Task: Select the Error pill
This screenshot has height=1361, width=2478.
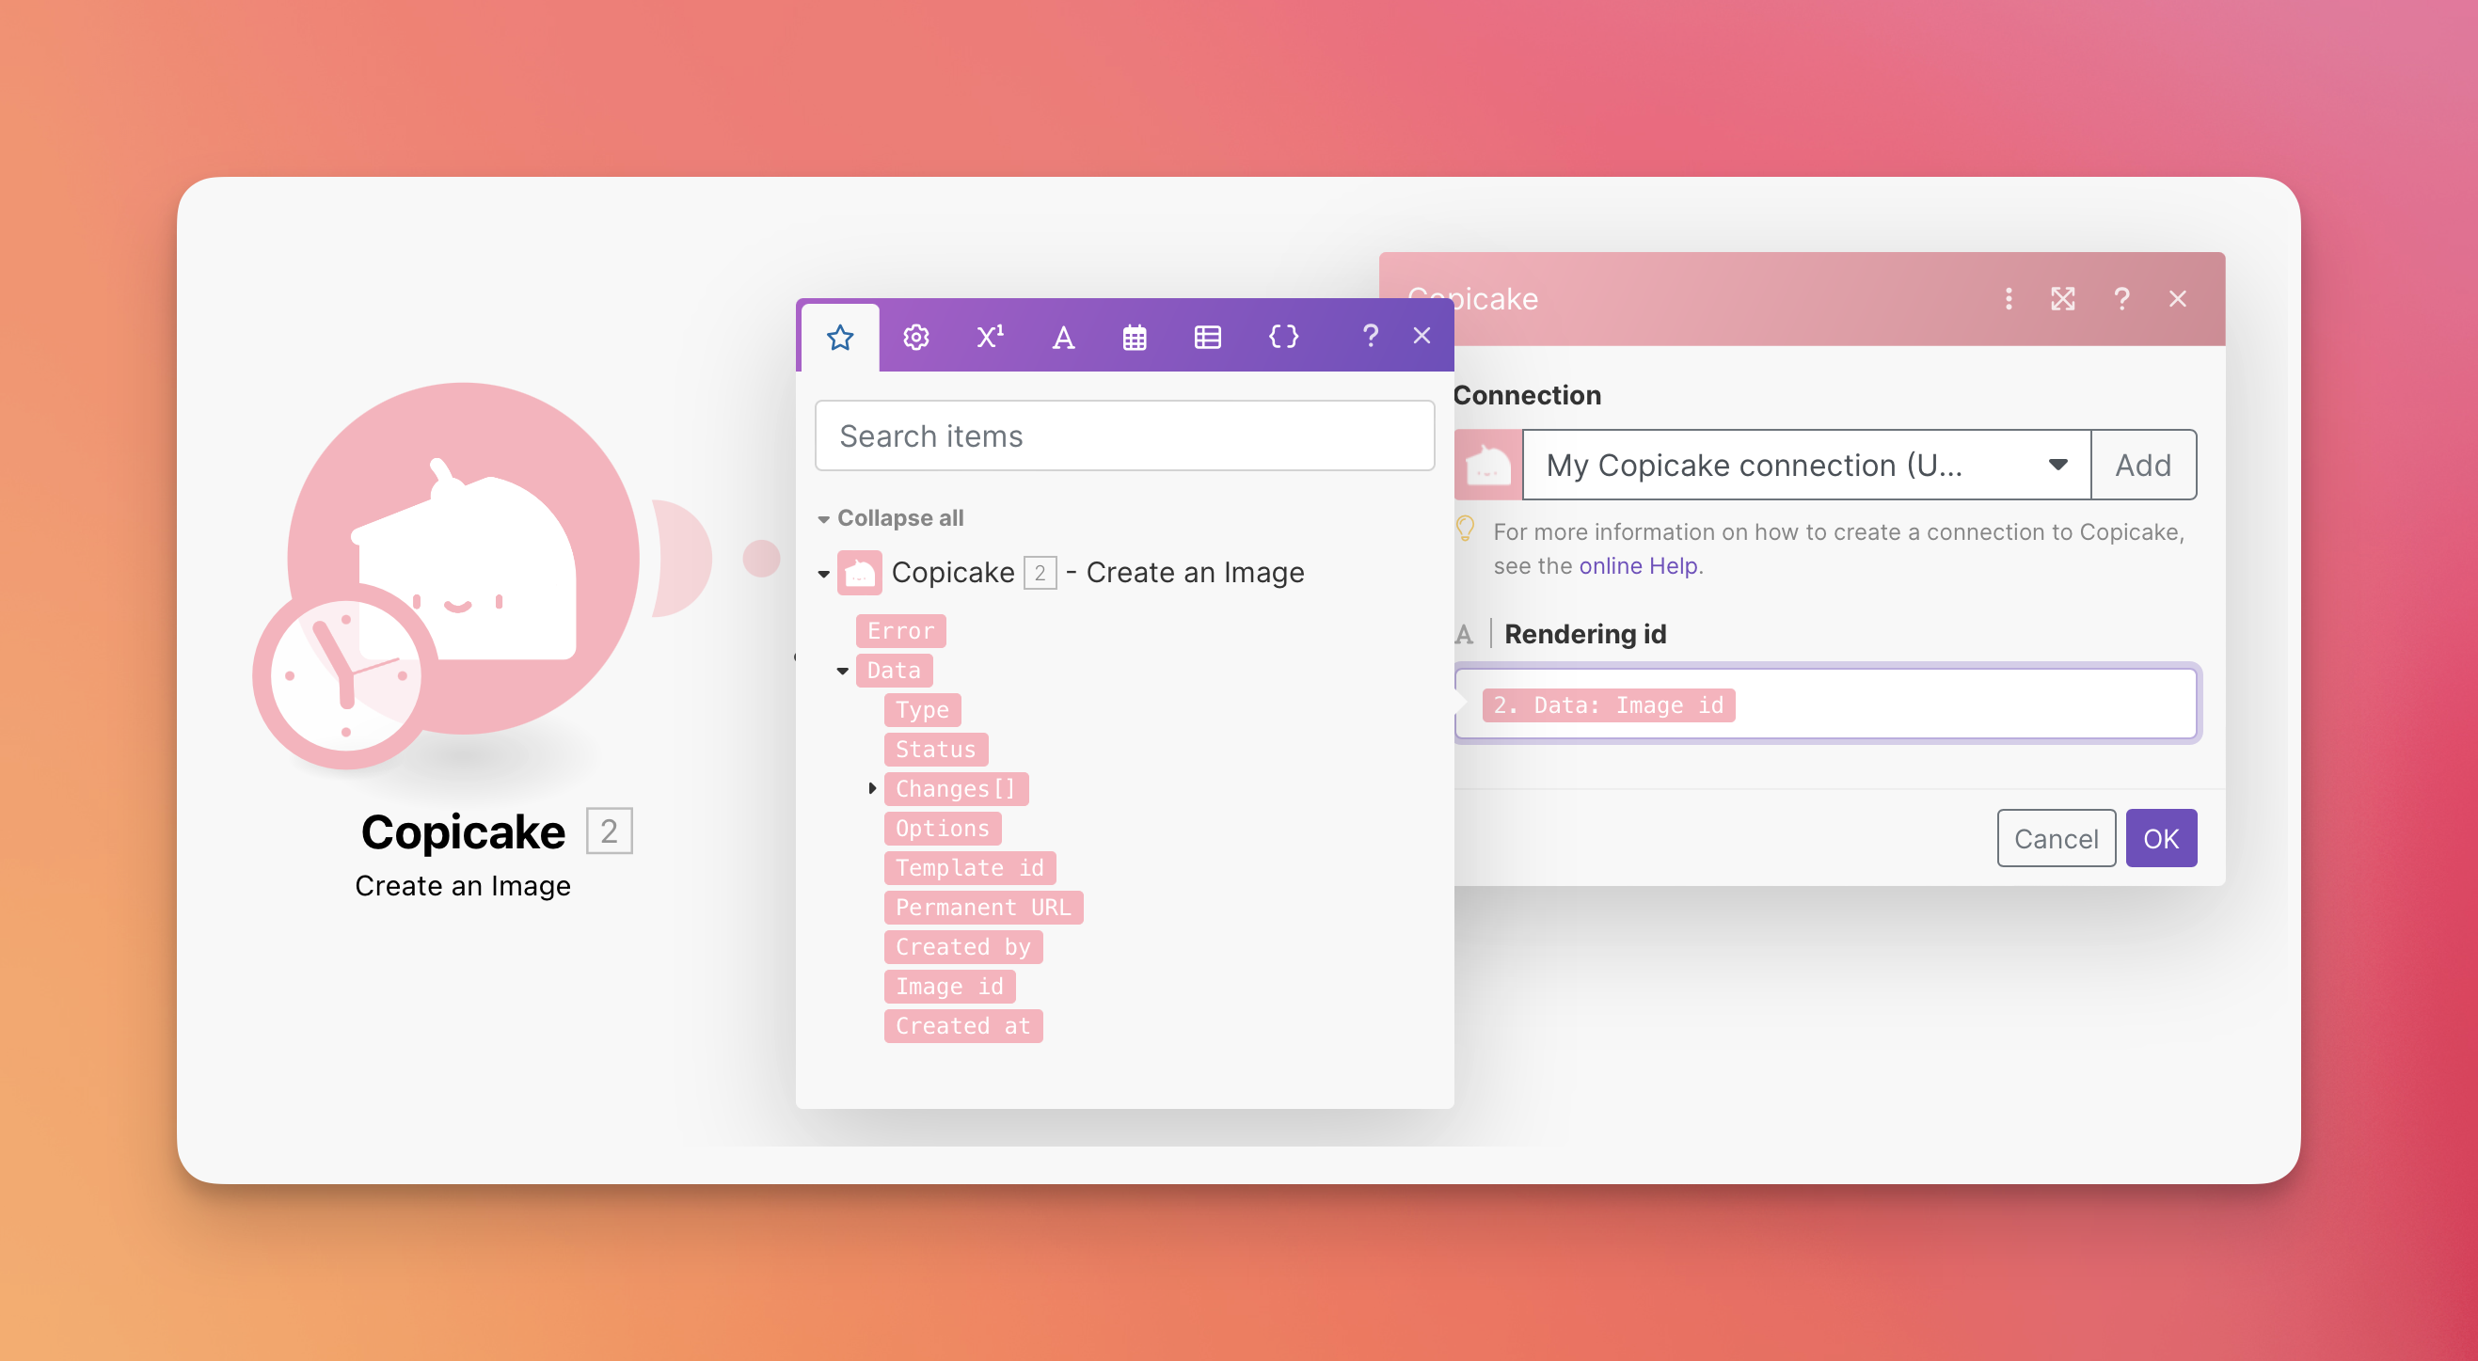Action: click(900, 630)
